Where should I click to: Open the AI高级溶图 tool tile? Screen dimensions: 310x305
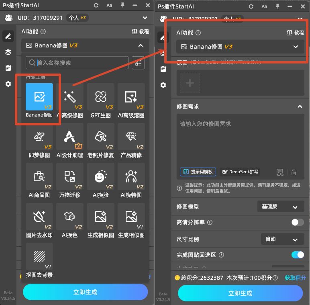point(131,97)
